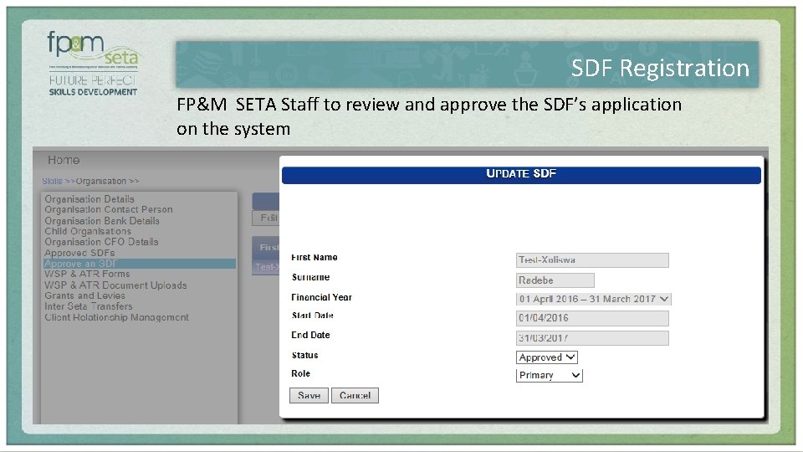Image resolution: width=803 pixels, height=452 pixels.
Task: Click the End Date field 31/03/2017
Action: pyautogui.click(x=592, y=338)
